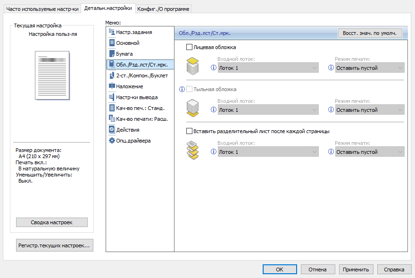Click the Опц.драйвера gear icon
Screen dimensions: 415x278
tap(112, 140)
